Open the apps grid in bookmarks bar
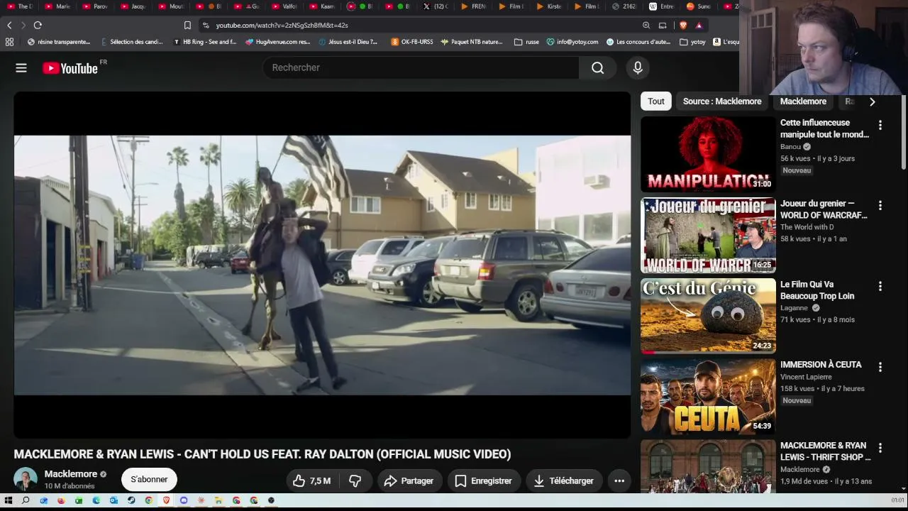Image resolution: width=908 pixels, height=511 pixels. pyautogui.click(x=9, y=42)
